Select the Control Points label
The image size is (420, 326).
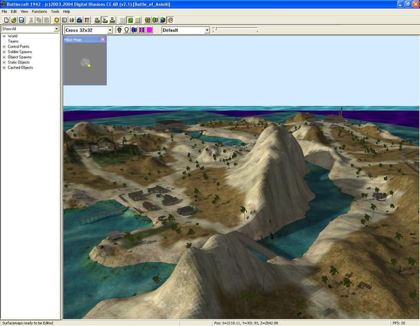(18, 47)
